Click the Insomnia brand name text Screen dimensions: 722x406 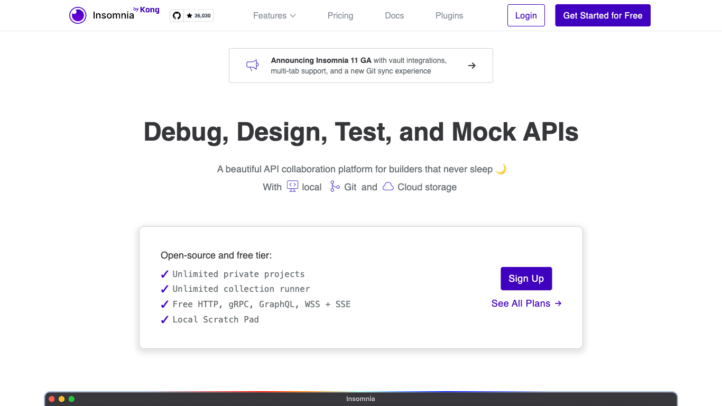click(x=113, y=15)
